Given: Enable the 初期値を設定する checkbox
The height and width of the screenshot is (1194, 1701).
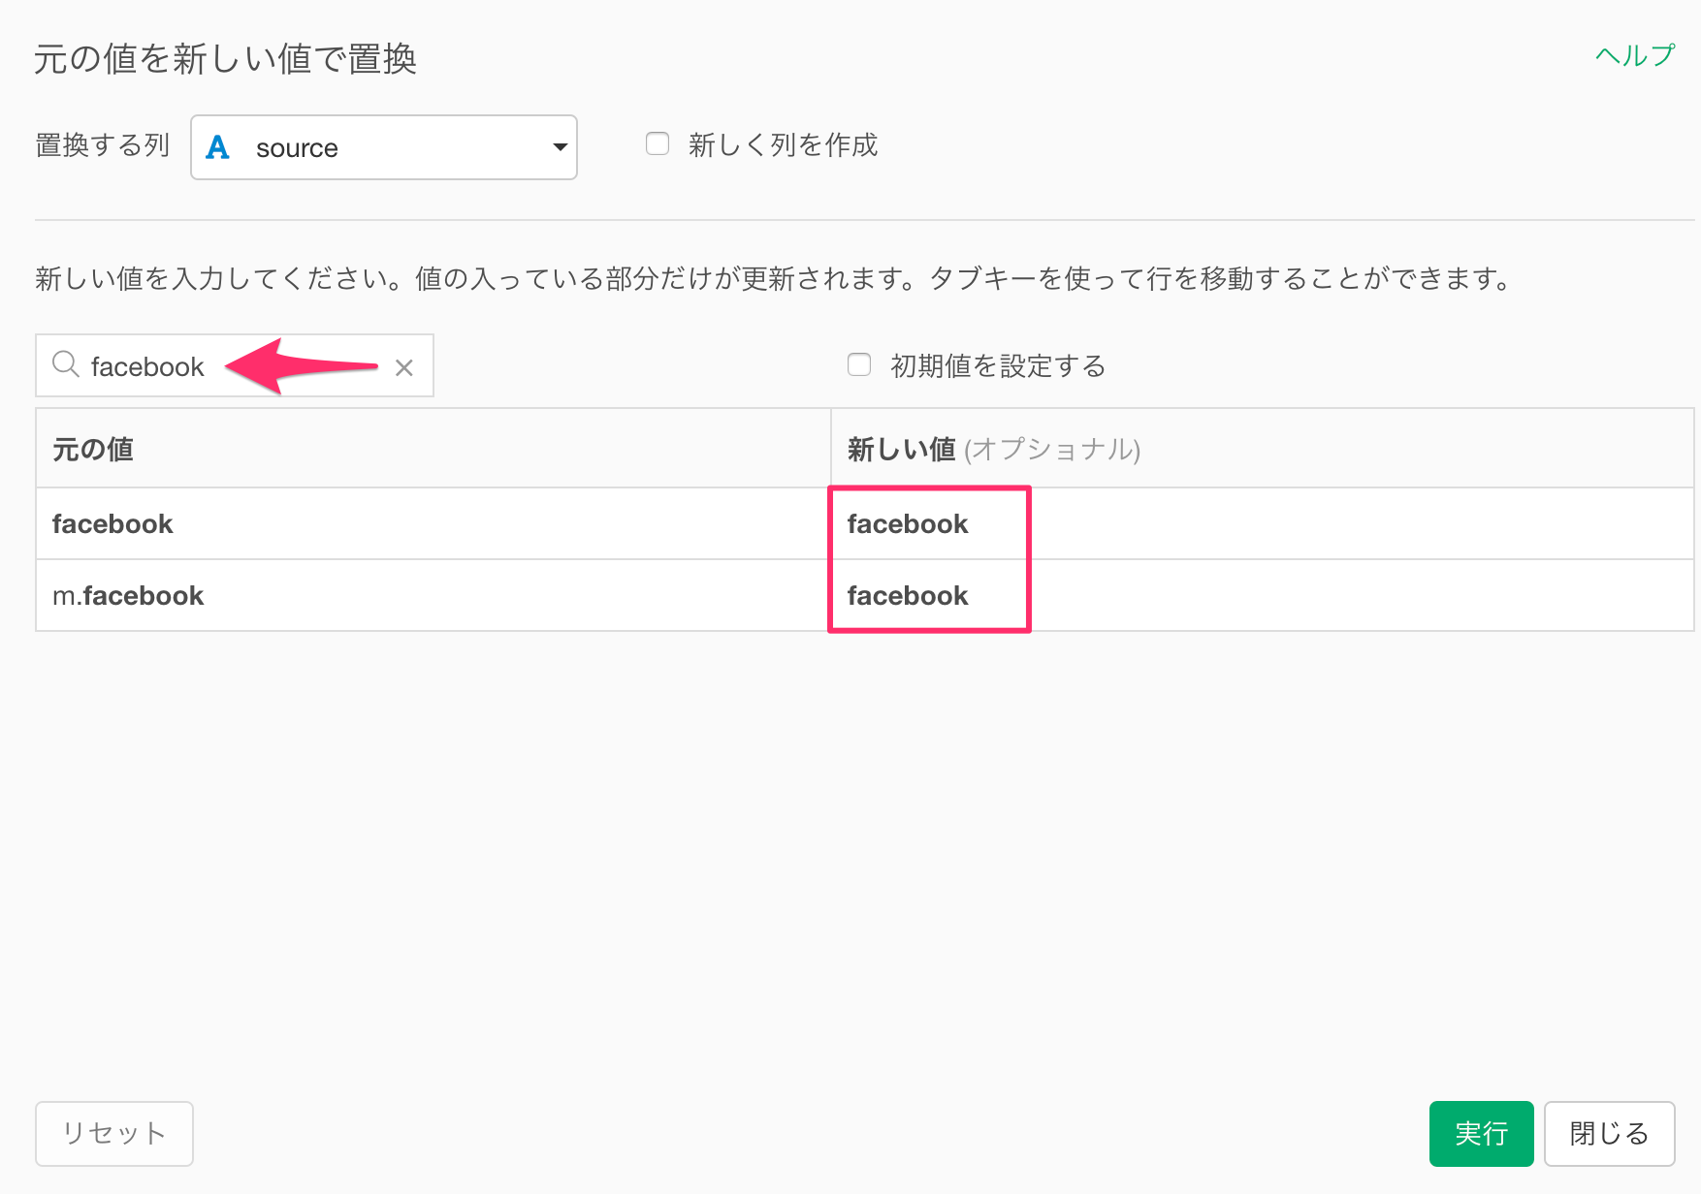Looking at the screenshot, I should click(859, 365).
